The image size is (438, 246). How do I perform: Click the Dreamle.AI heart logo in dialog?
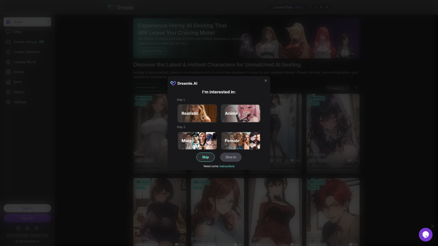[x=173, y=83]
